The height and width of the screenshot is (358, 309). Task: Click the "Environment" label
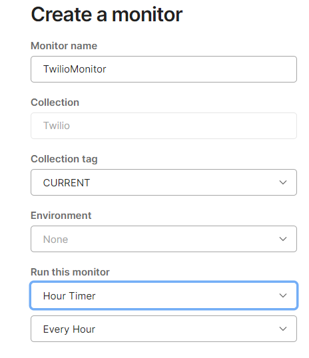click(x=61, y=216)
